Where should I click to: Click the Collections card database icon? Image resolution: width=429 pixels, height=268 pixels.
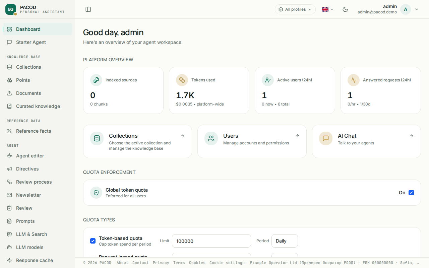[x=97, y=138]
